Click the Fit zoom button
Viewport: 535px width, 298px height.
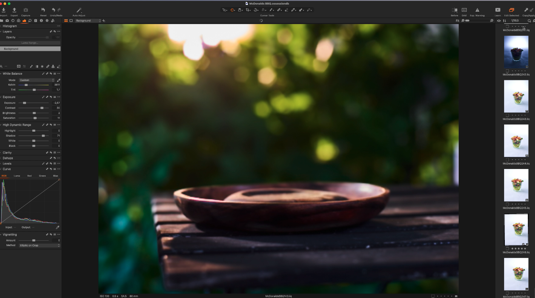tap(457, 21)
